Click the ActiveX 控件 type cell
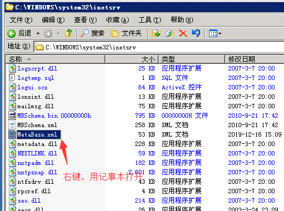Screen dimensions: 284x211 [x=181, y=87]
